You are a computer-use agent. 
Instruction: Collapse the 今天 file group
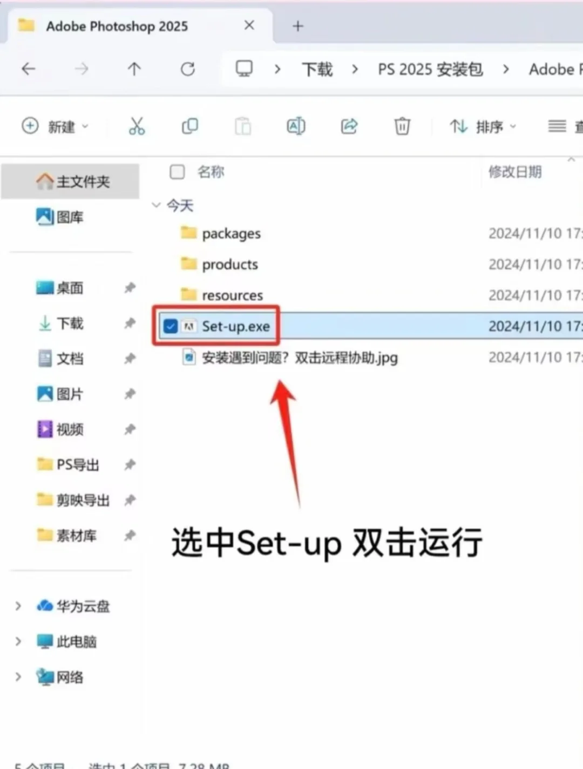[x=156, y=205]
